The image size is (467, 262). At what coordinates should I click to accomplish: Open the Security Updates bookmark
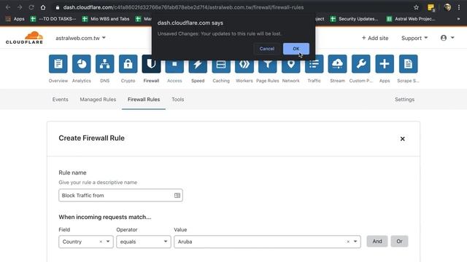pos(355,19)
